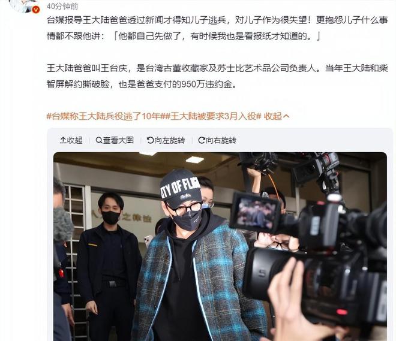
Task: Select 查看大图 to view full image
Action: click(115, 140)
